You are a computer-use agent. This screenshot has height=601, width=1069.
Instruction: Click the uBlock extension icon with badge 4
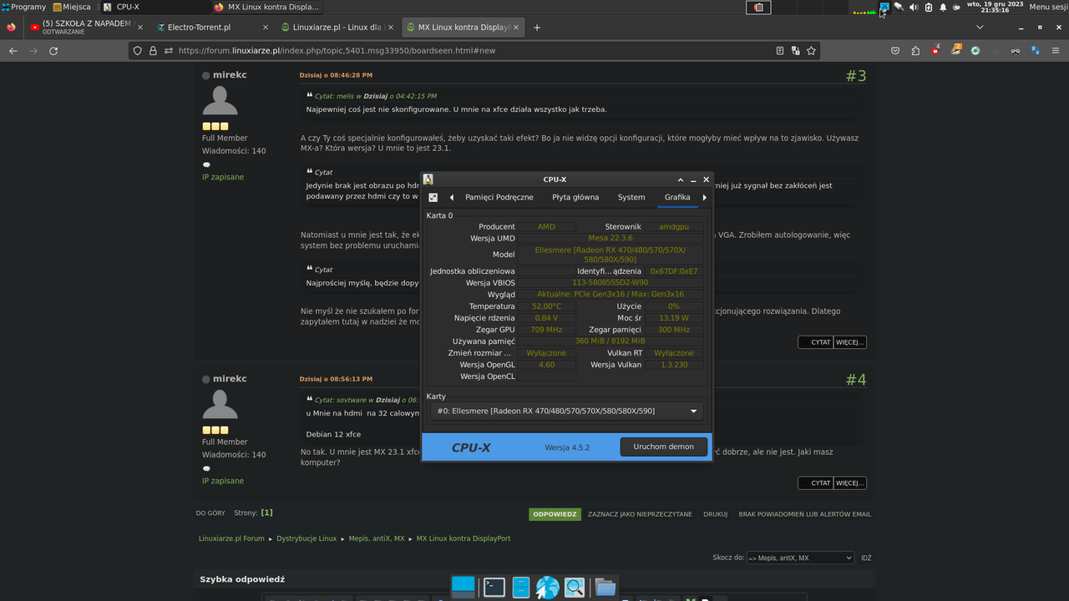(x=935, y=51)
